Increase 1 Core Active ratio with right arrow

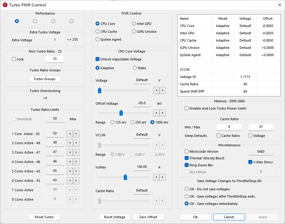pyautogui.click(x=76, y=134)
